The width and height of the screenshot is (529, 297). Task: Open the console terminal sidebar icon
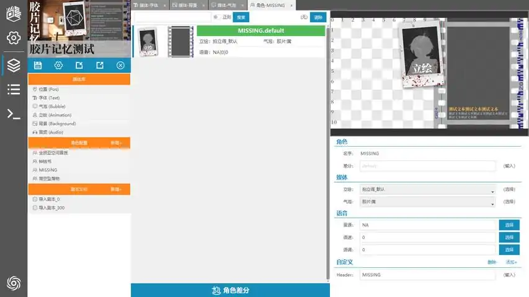tap(14, 113)
